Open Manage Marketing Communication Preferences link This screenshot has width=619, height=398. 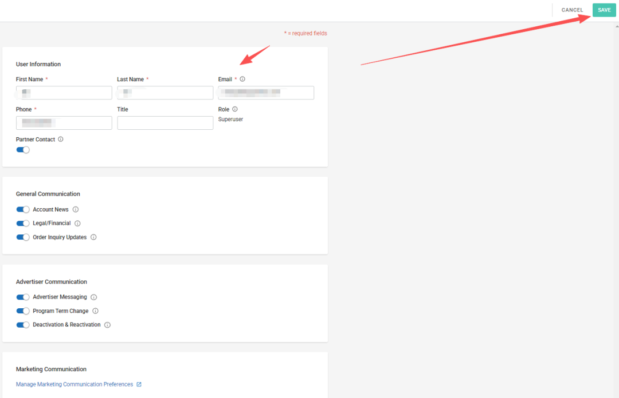[x=75, y=384]
